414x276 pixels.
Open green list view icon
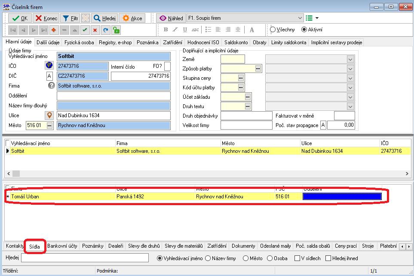[309, 18]
